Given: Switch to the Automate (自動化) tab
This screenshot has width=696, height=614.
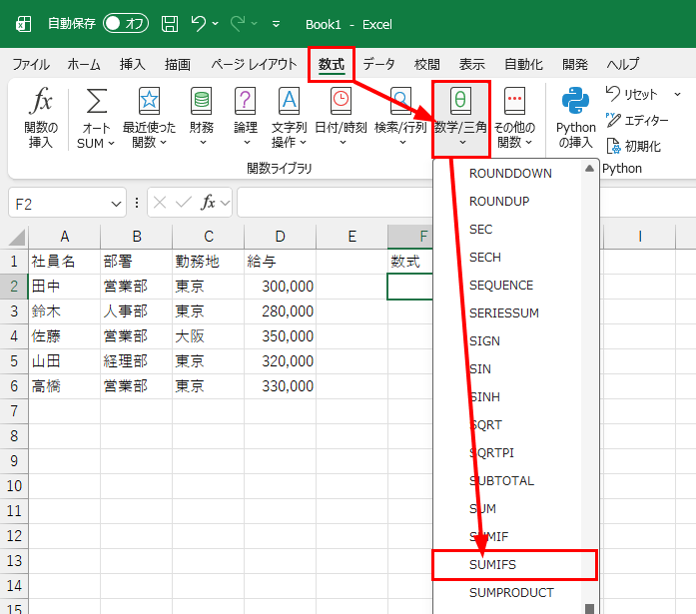Looking at the screenshot, I should [524, 65].
